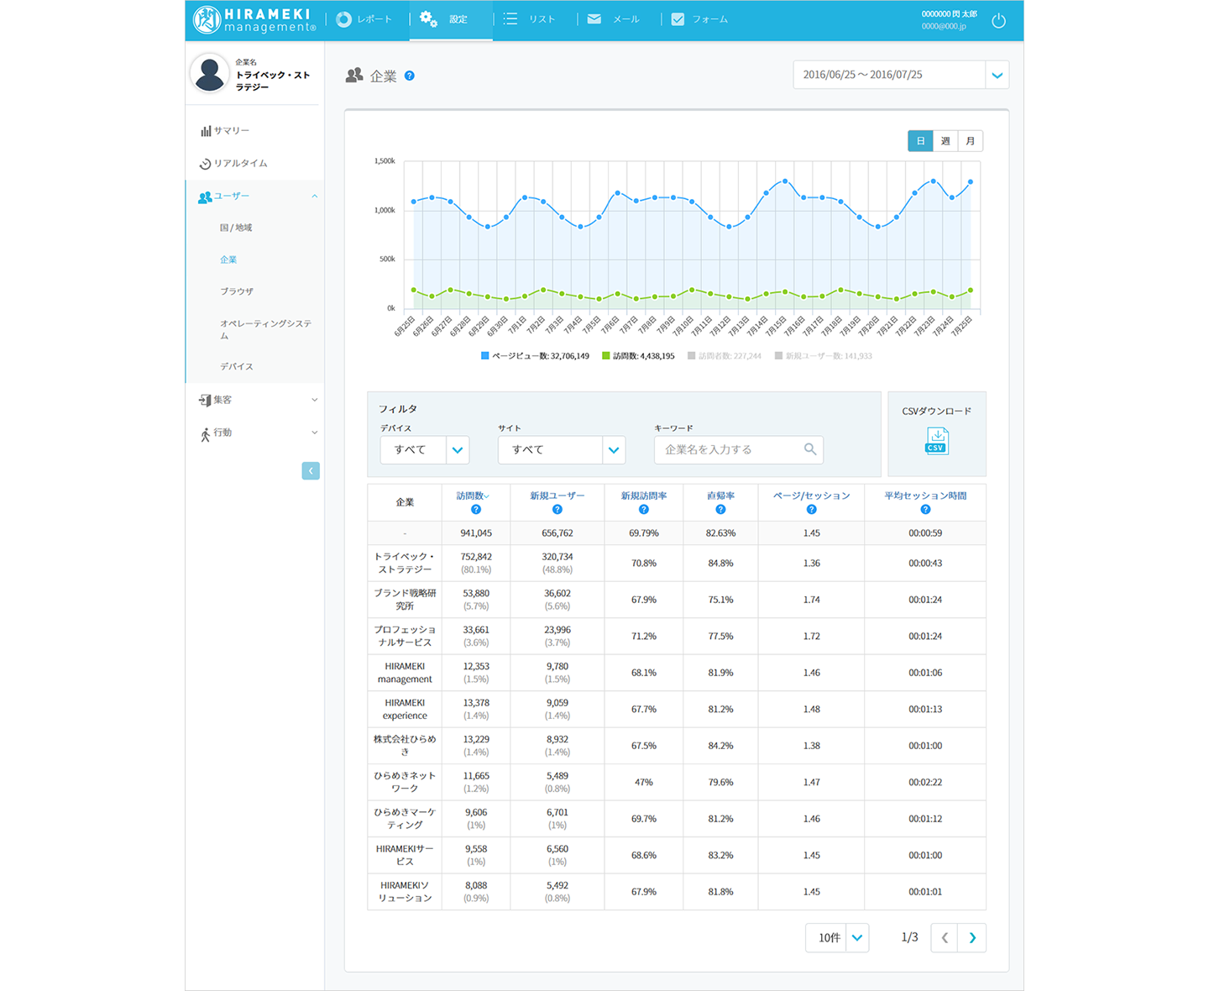Open the 10件 page size dropdown
This screenshot has width=1209, height=991.
point(837,938)
